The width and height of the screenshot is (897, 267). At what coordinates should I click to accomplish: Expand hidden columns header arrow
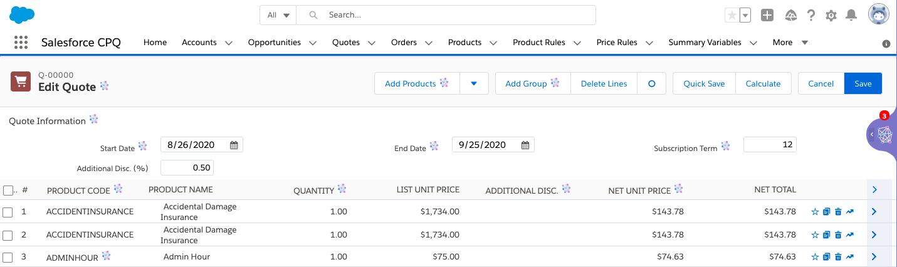click(x=874, y=189)
